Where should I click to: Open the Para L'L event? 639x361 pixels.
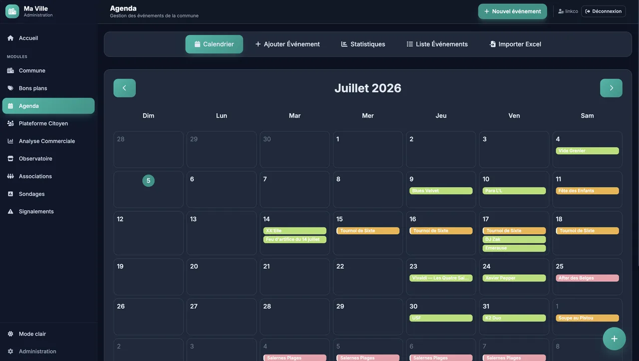point(514,190)
